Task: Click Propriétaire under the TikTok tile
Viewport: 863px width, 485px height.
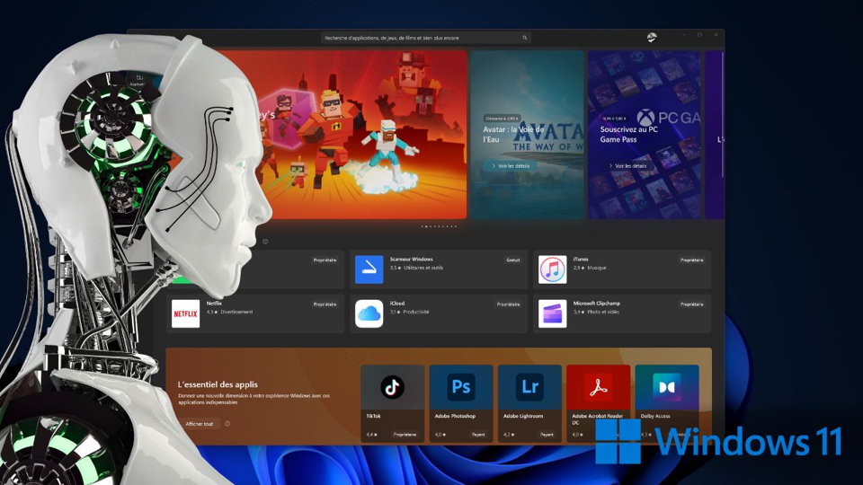Action: pos(405,435)
